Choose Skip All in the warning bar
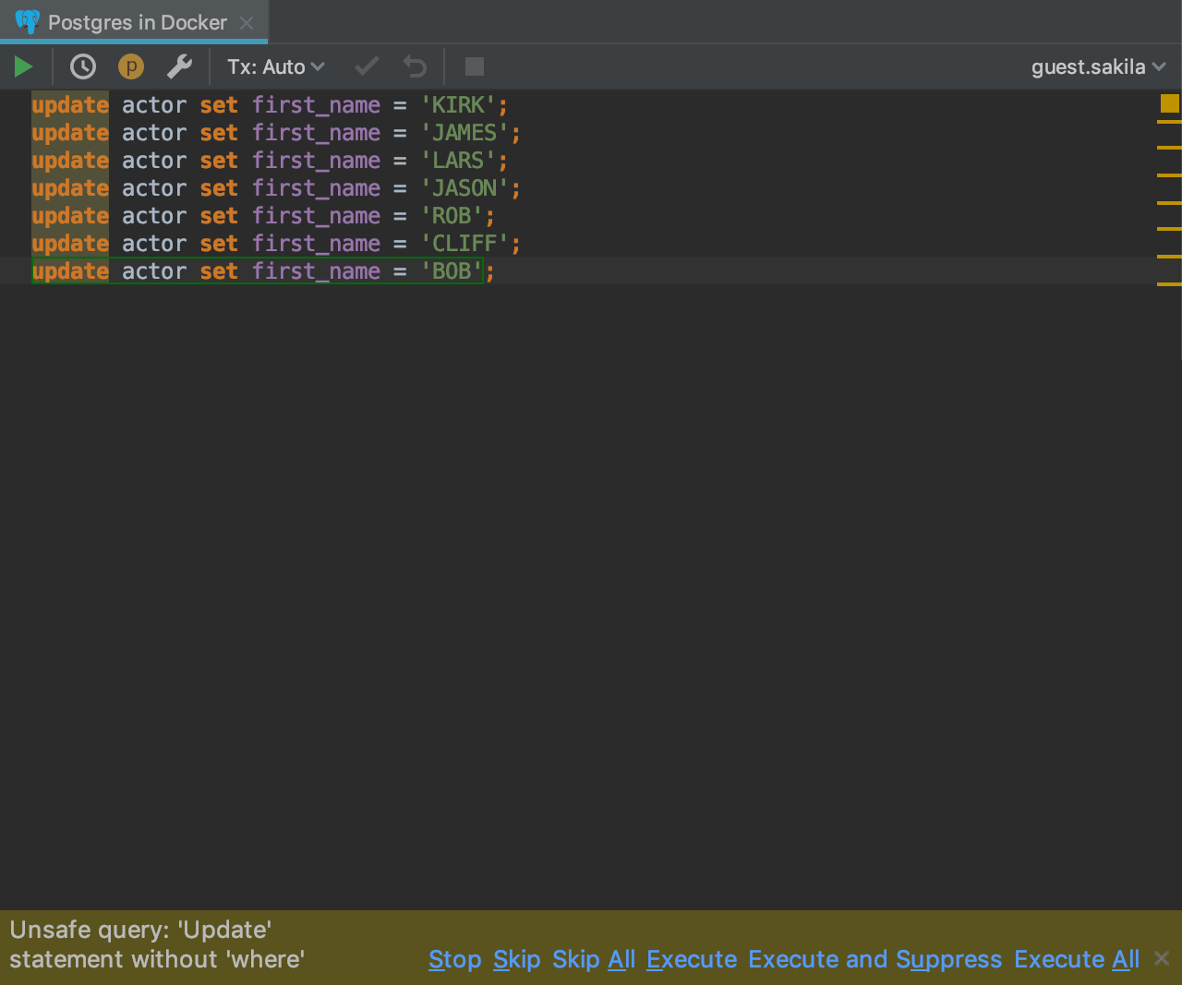 [x=593, y=959]
